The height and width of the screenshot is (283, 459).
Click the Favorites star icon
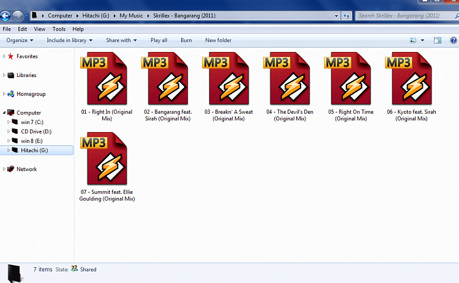[10, 56]
